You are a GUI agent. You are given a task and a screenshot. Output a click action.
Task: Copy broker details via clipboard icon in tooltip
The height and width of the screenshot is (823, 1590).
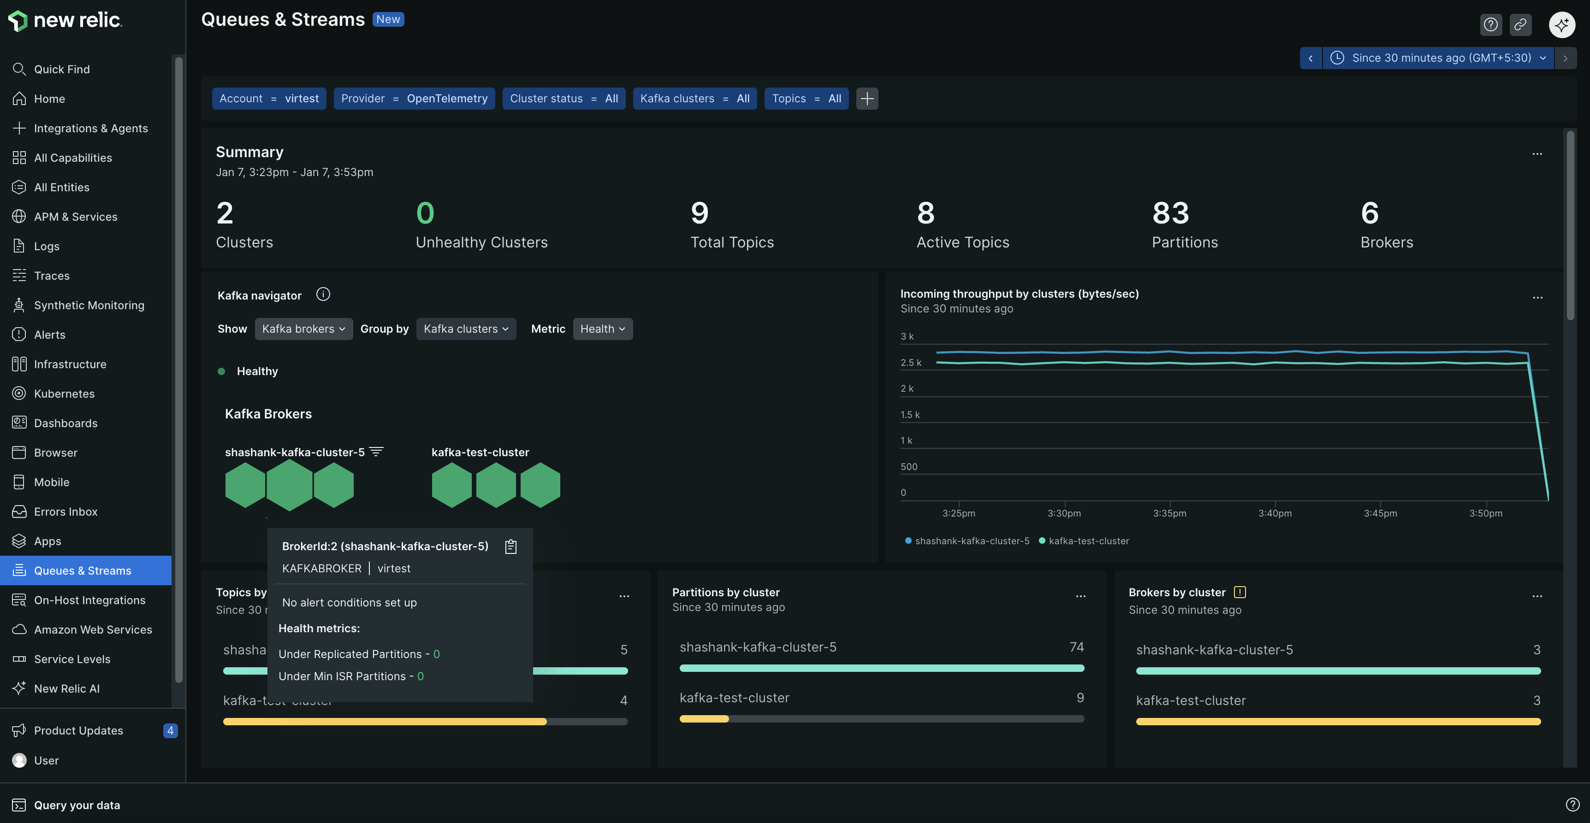(x=510, y=547)
